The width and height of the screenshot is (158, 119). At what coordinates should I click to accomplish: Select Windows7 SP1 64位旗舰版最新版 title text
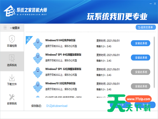tap(63, 55)
